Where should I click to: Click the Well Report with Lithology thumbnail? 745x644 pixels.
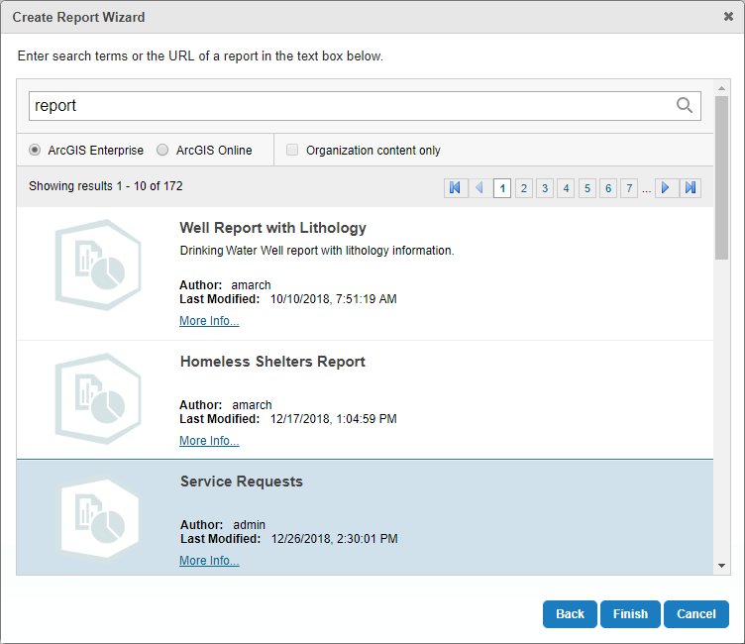point(89,271)
